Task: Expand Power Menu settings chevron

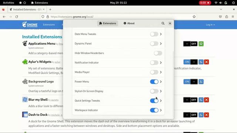Action: [x=161, y=82]
